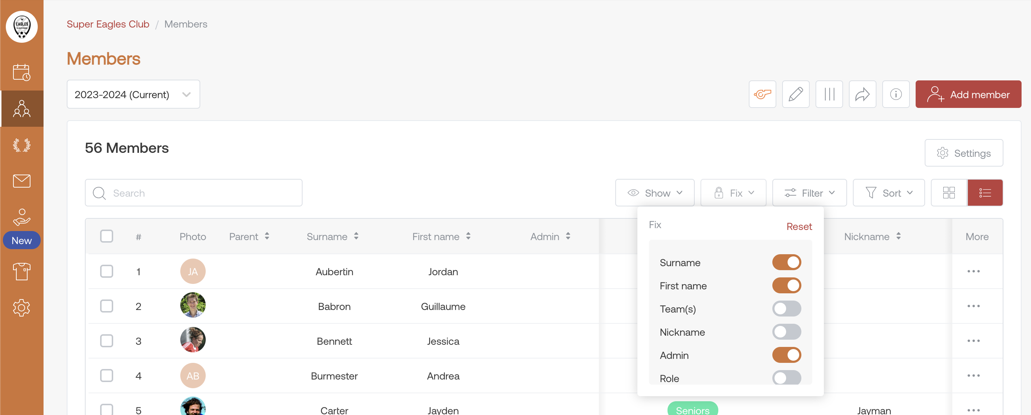
Task: Check the checkbox for member 4 Burmester
Action: pyautogui.click(x=106, y=376)
